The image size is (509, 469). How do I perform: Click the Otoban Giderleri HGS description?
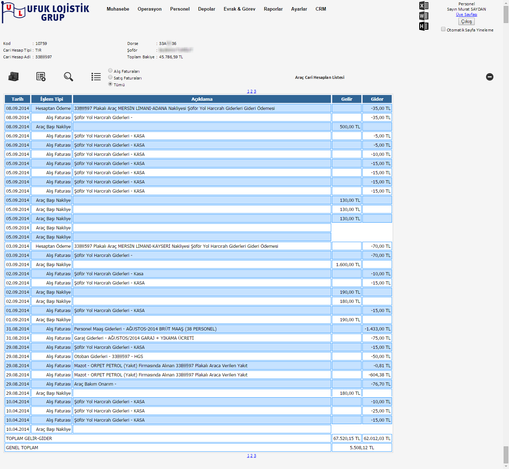click(x=202, y=356)
